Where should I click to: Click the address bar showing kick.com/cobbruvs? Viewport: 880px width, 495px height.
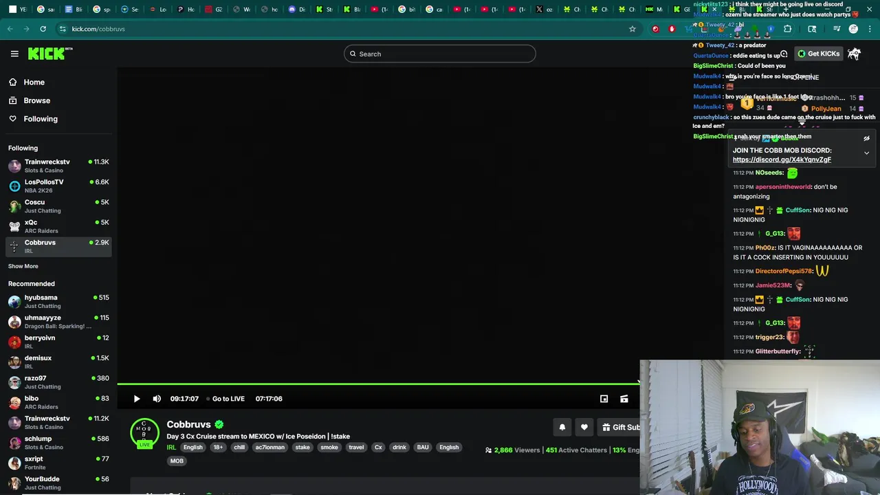[x=344, y=29]
